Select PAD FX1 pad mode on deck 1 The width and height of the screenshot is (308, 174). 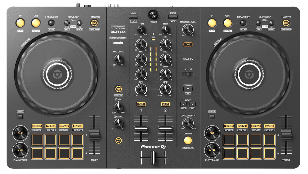pos(51,126)
